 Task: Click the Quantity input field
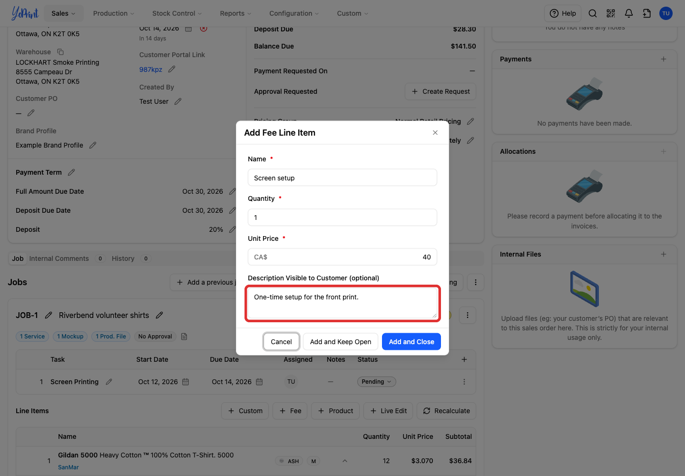click(342, 218)
